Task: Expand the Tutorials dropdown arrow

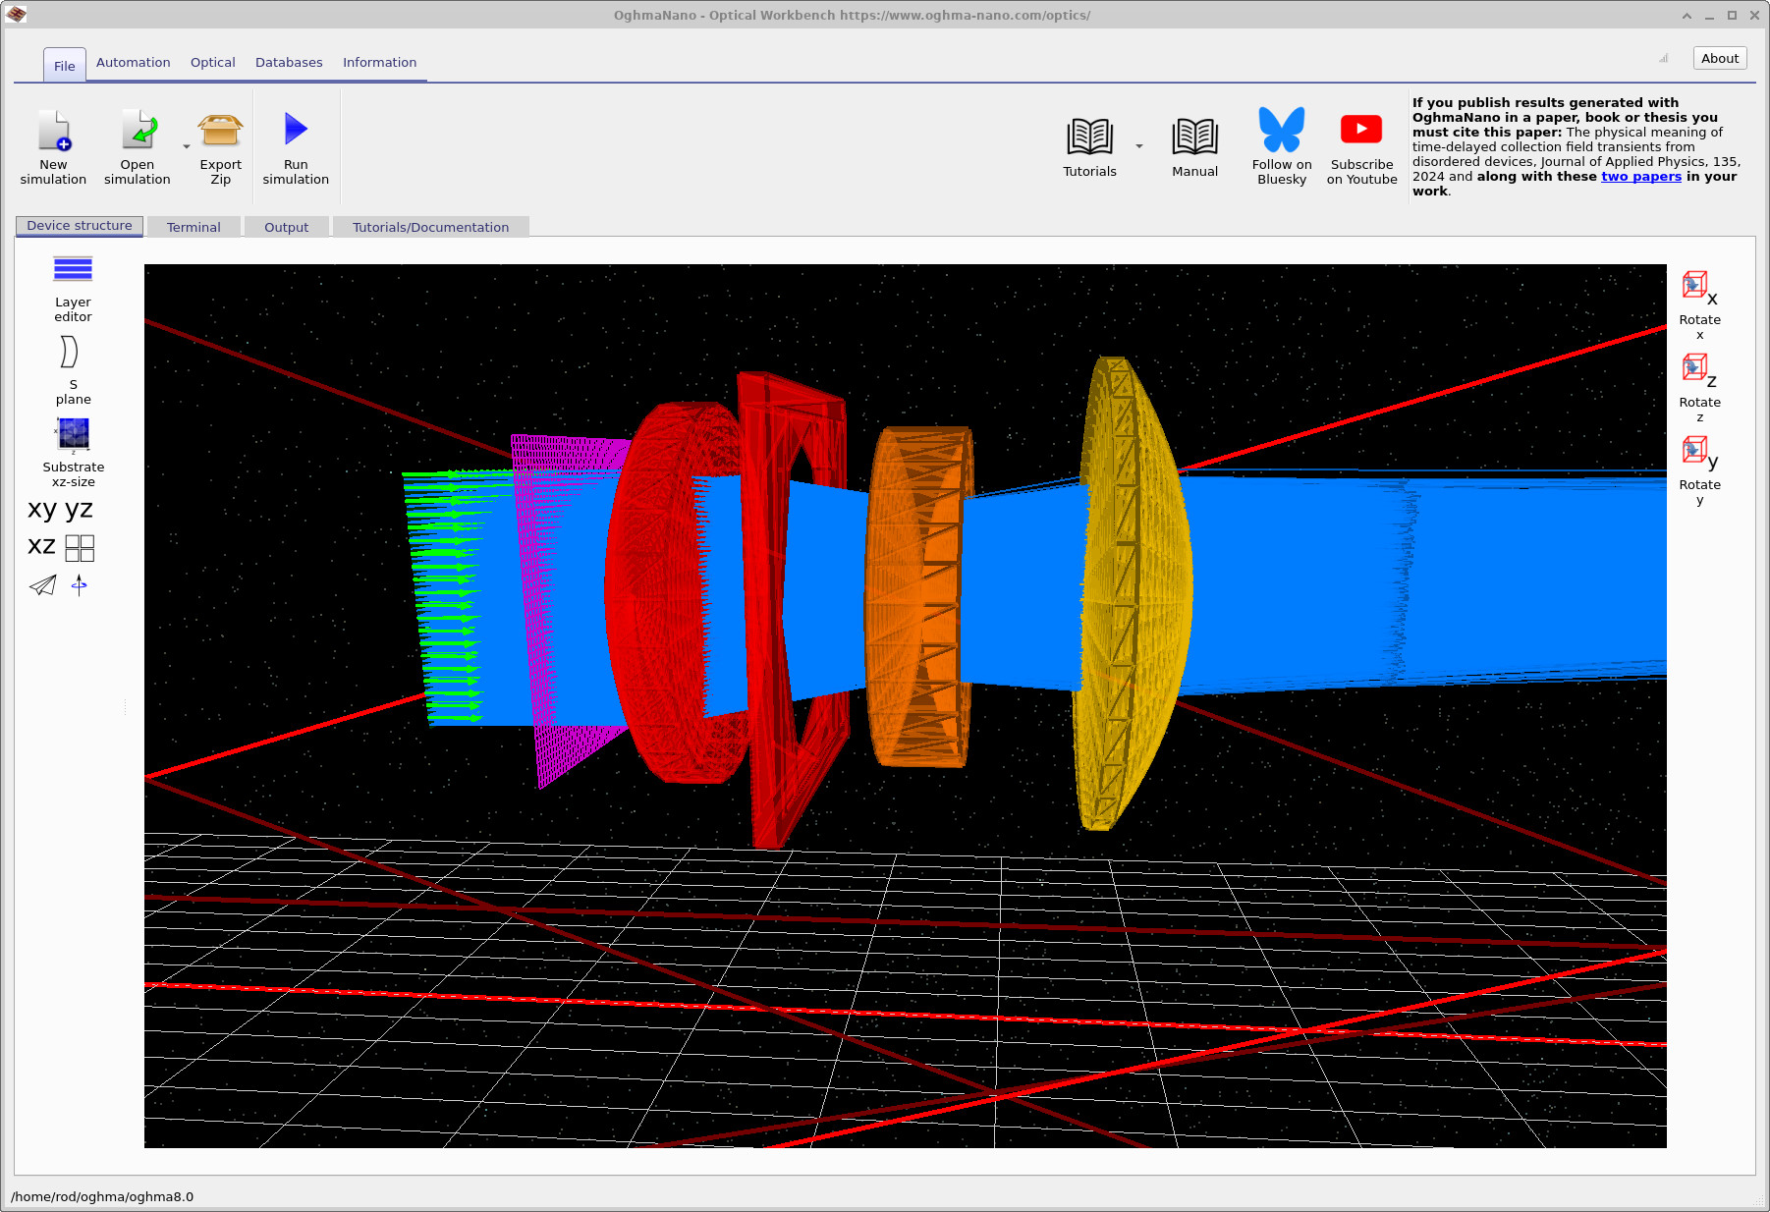Action: pyautogui.click(x=1138, y=144)
